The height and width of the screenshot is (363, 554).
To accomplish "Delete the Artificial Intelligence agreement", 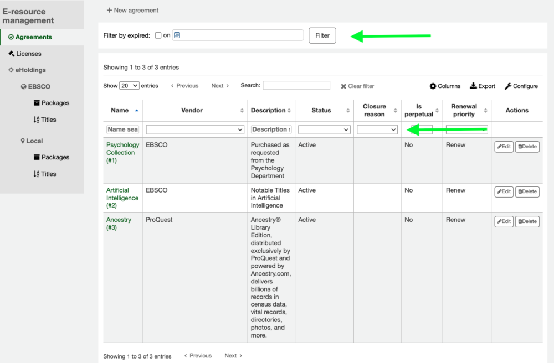I will pos(527,192).
